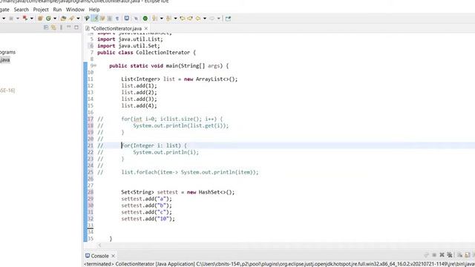Viewport: 475px width, 267px height.
Task: Click on import java.util.Set; line
Action: [x=128, y=46]
